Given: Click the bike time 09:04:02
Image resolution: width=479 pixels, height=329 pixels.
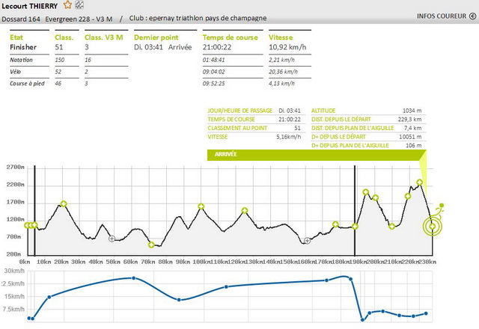Looking at the screenshot, I should coord(213,72).
